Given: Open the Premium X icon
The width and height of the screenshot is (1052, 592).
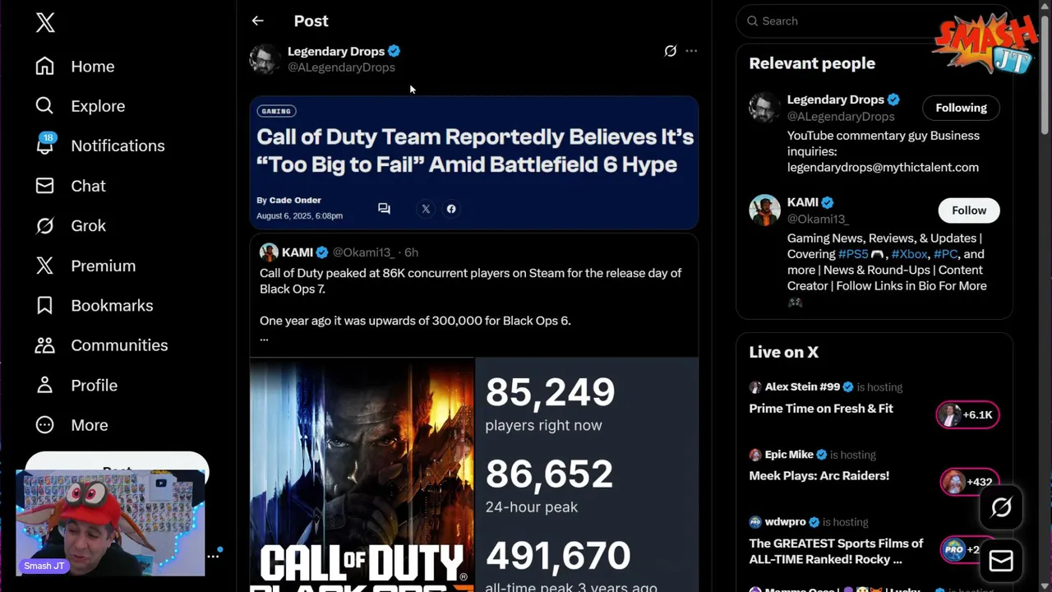Looking at the screenshot, I should coord(44,266).
